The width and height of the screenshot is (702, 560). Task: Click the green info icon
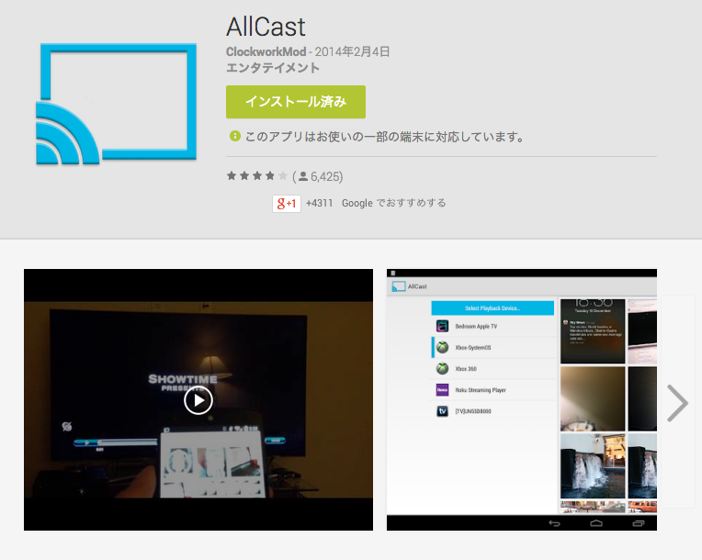235,136
